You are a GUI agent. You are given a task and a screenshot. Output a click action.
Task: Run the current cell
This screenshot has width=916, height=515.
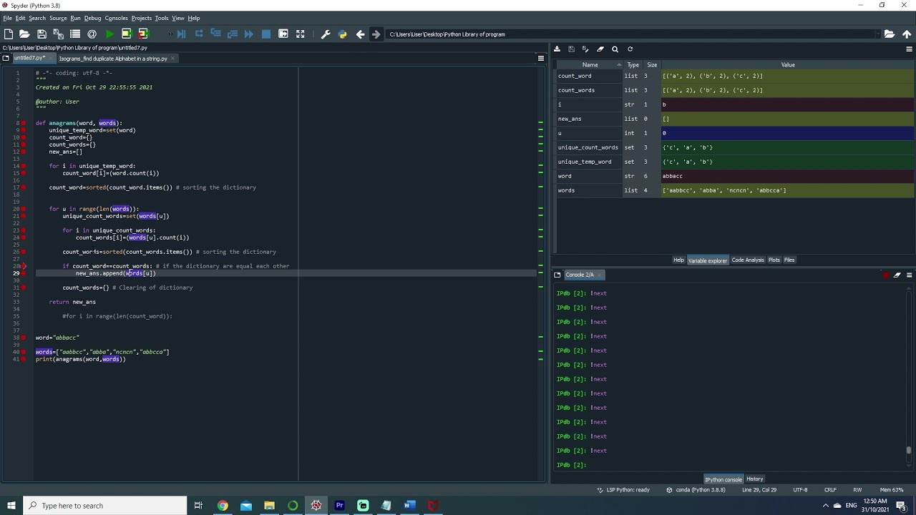(126, 34)
